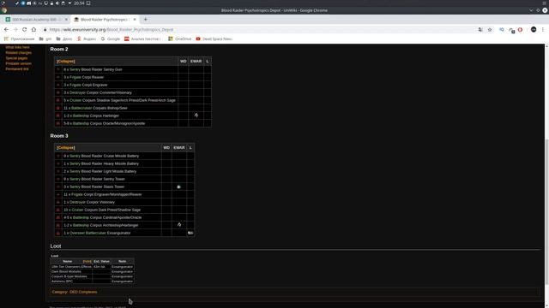Screen dimensions: 549x308
Task: Open the Apps shortcut in bookmarks bar
Action: click(19, 38)
